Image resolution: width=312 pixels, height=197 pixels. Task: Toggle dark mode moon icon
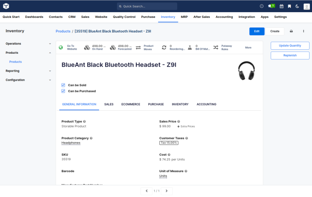pos(297,6)
